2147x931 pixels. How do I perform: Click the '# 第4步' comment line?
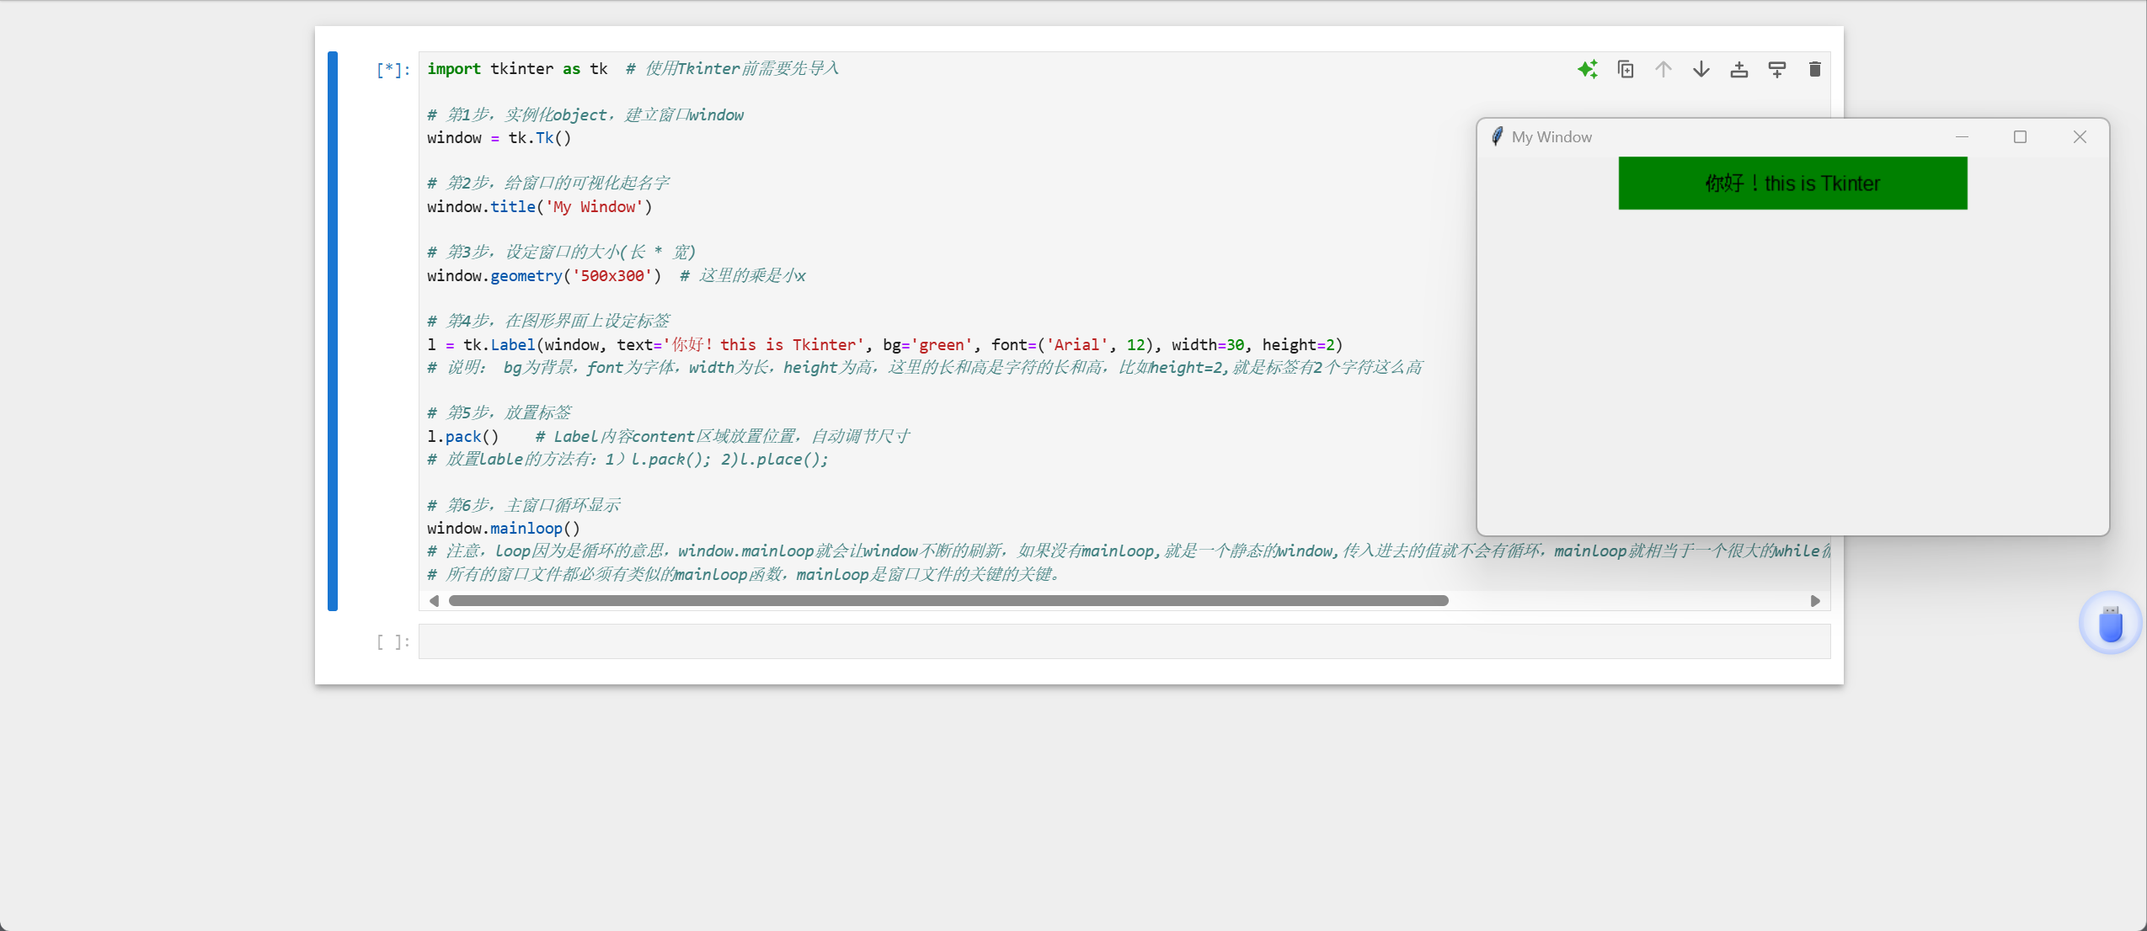pos(548,321)
